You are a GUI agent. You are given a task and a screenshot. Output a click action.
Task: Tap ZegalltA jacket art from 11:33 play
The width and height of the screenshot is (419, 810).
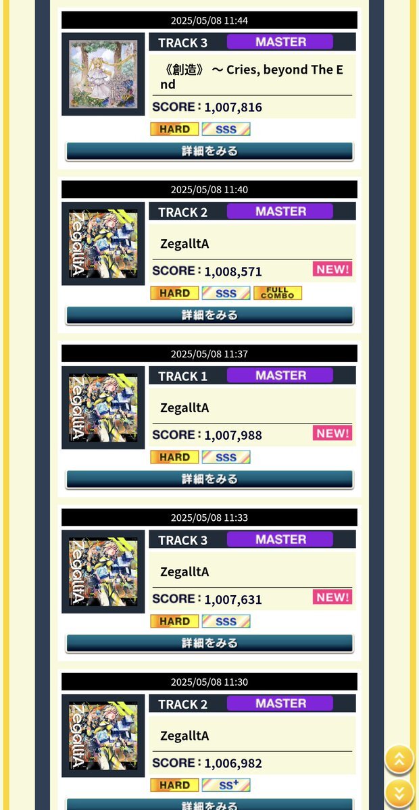[103, 572]
